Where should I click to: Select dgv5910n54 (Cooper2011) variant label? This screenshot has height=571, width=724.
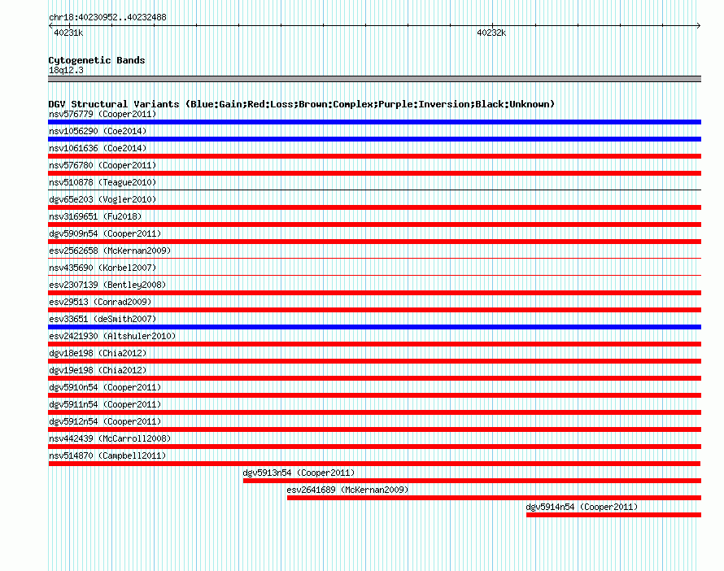pos(105,387)
